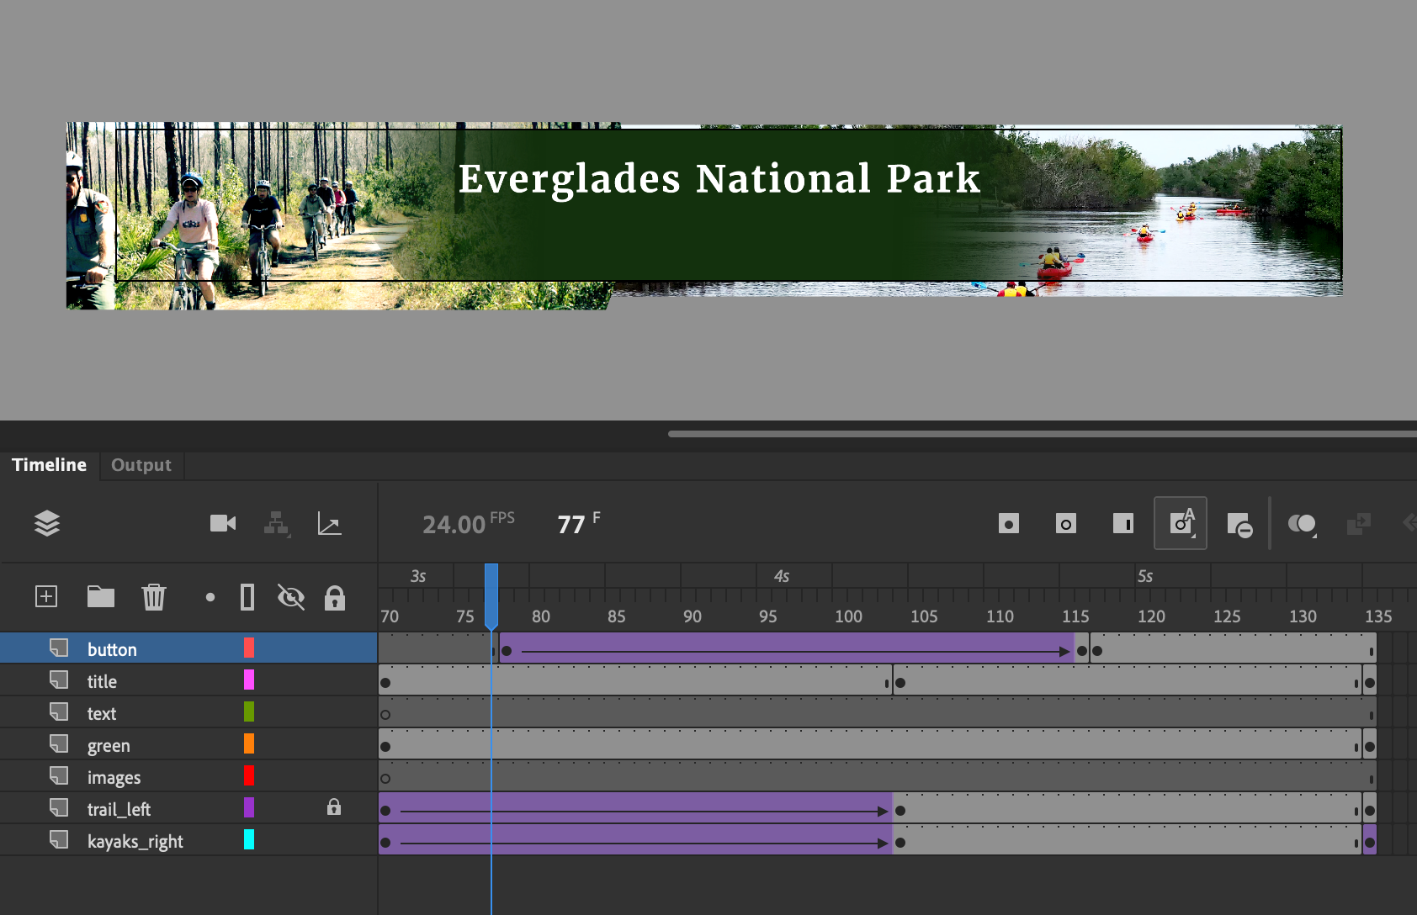
Task: Click the trail_left layer's purple swatch
Action: (x=249, y=807)
